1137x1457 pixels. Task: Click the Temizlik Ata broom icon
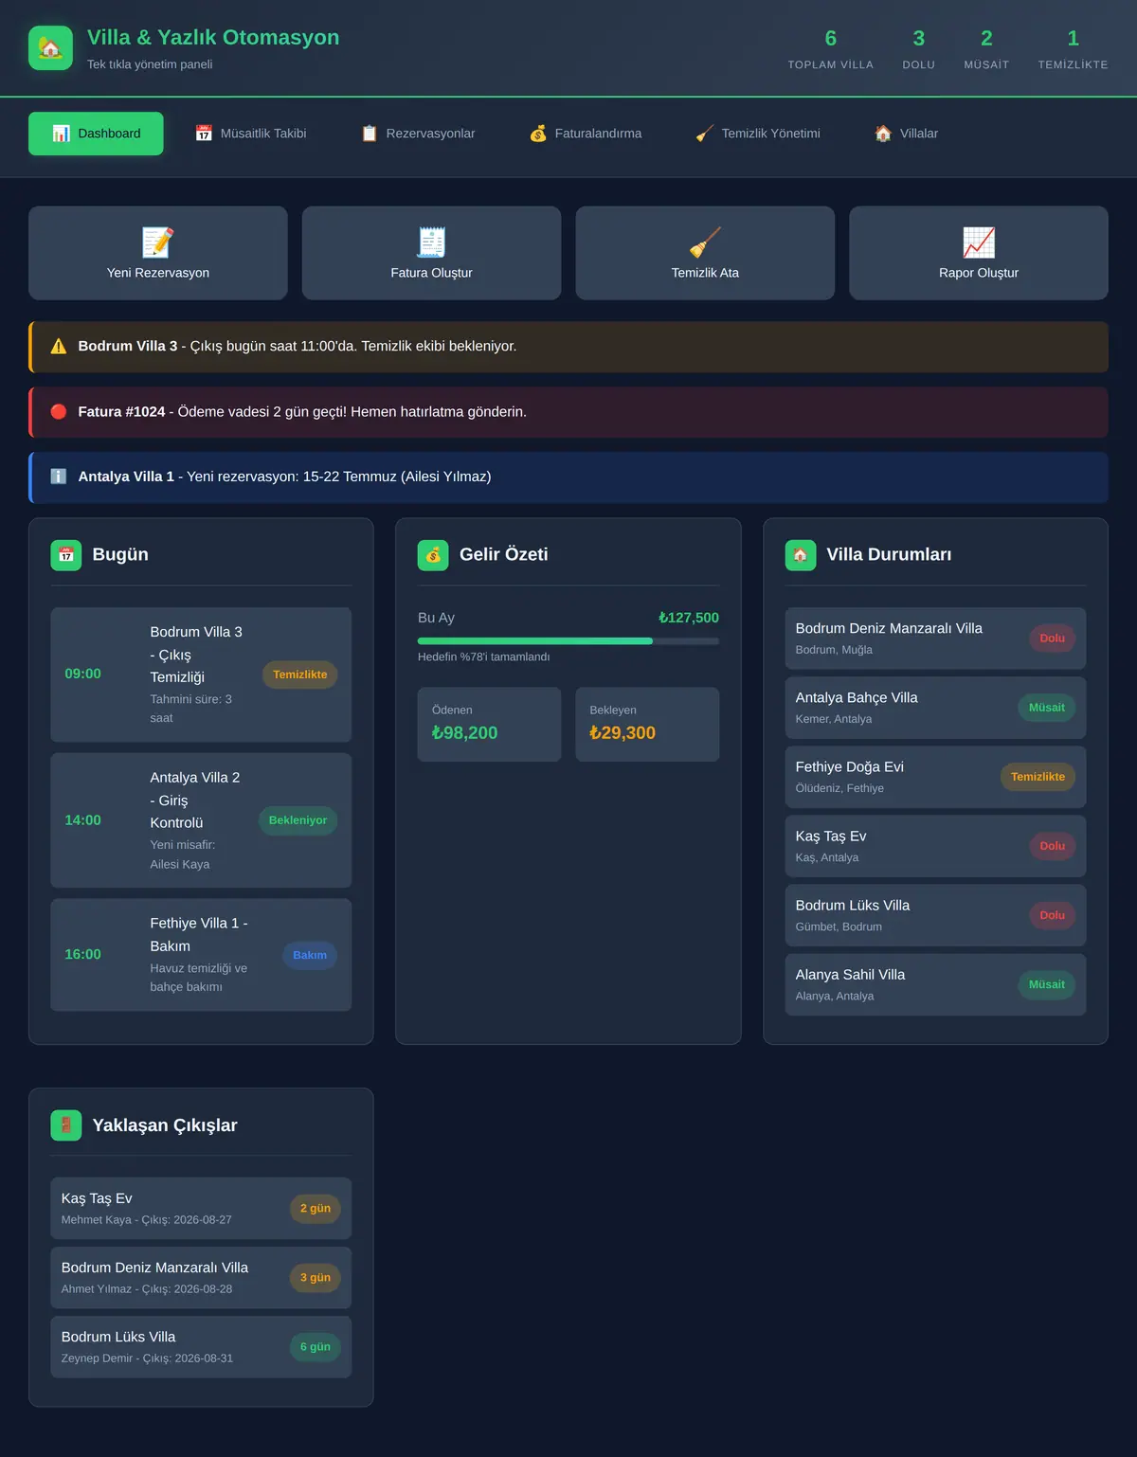pyautogui.click(x=705, y=243)
